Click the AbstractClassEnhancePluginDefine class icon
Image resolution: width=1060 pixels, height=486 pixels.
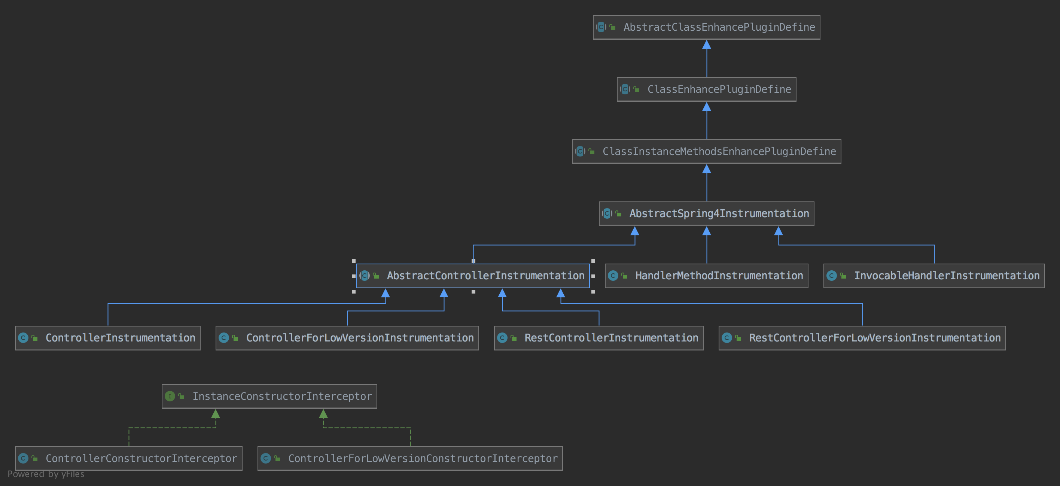click(601, 27)
